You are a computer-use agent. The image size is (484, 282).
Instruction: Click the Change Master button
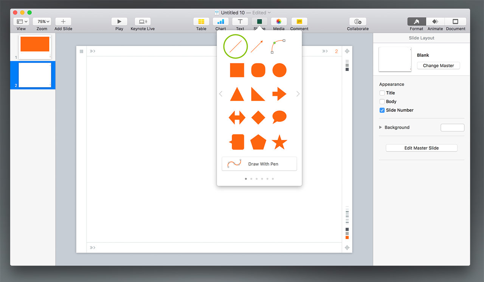click(x=438, y=66)
